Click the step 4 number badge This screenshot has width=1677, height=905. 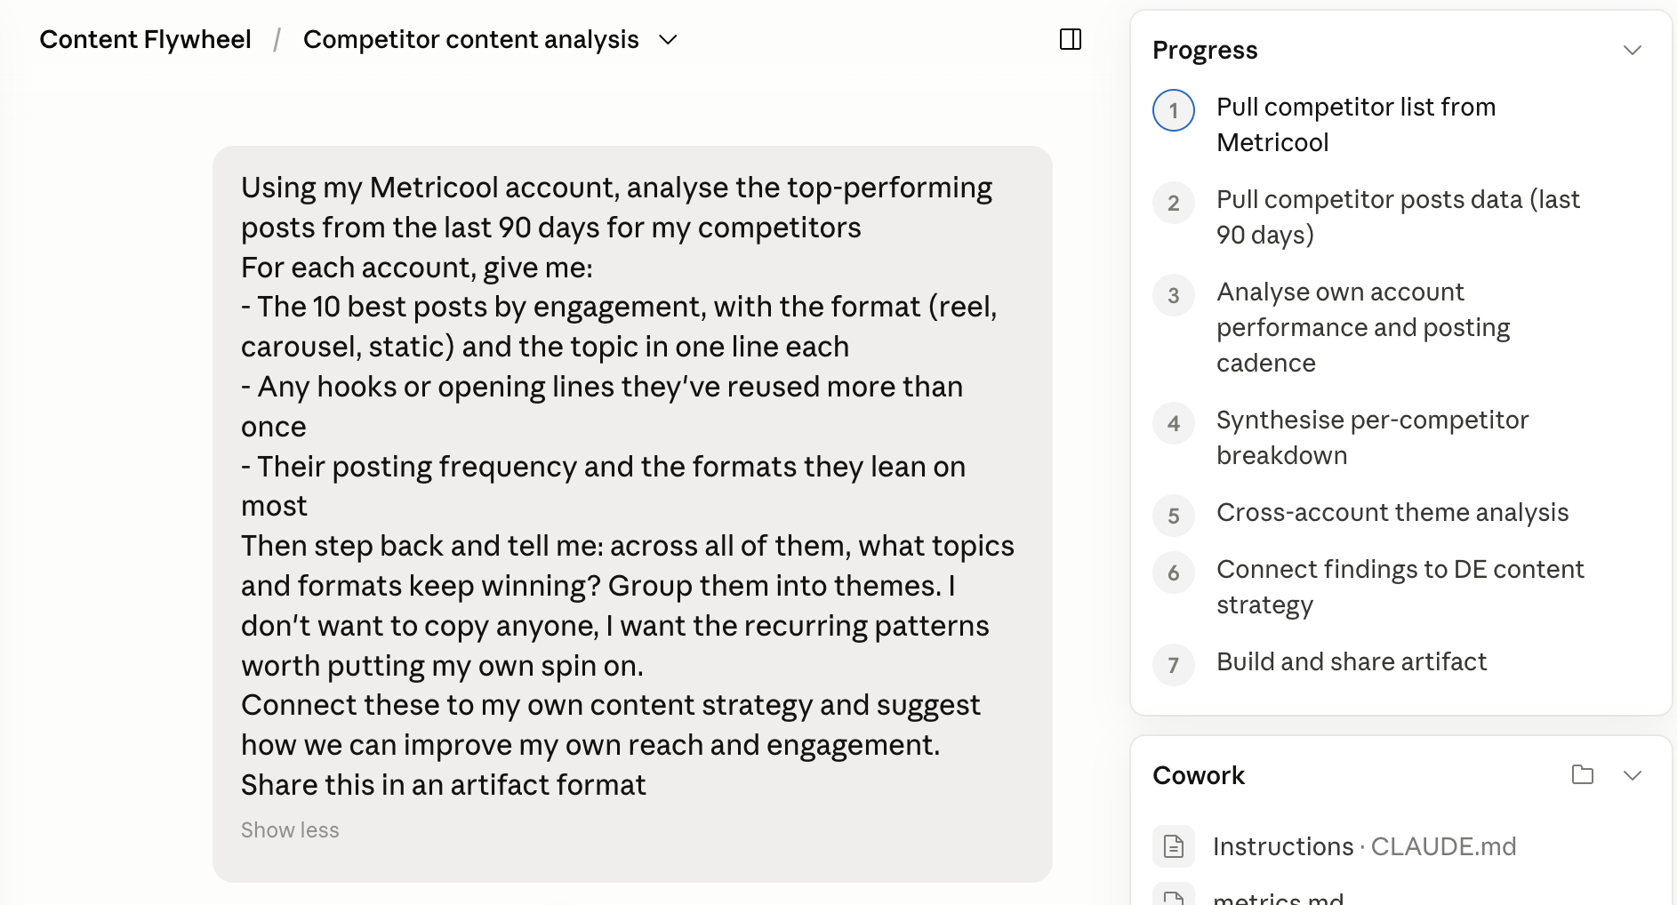coord(1174,423)
